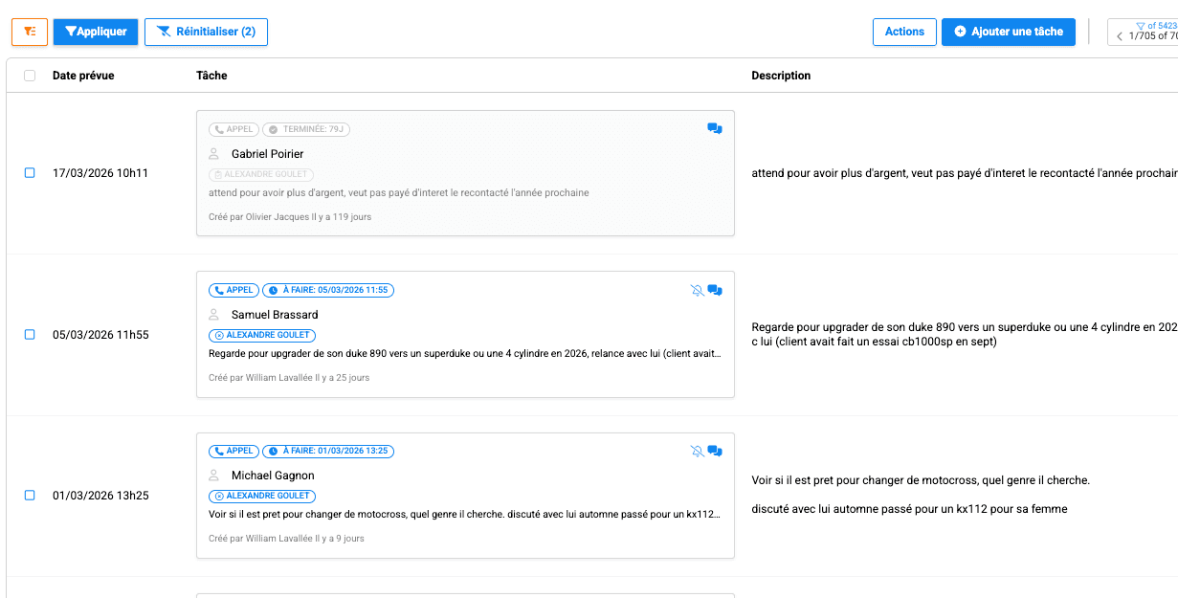The height and width of the screenshot is (598, 1178).
Task: Sort by Date prévue column header
Action: point(83,76)
